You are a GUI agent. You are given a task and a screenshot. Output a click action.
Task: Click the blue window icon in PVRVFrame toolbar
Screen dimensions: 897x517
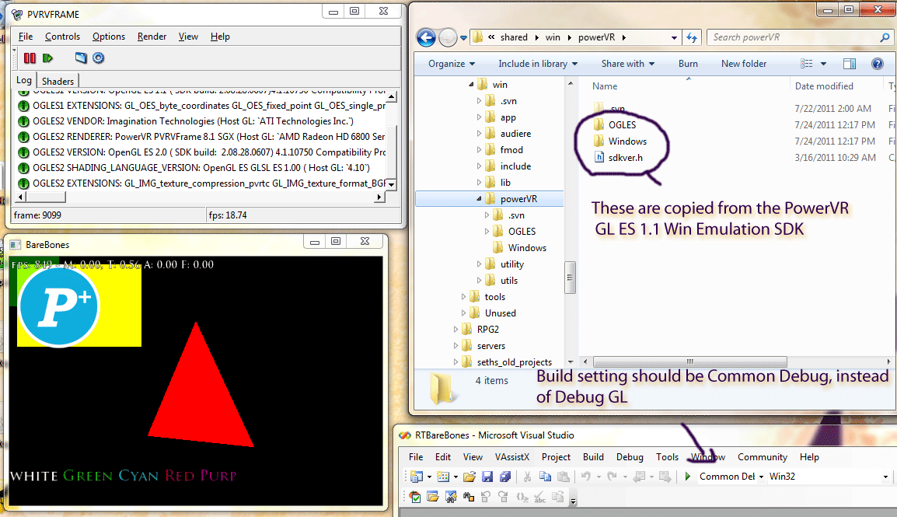81,58
